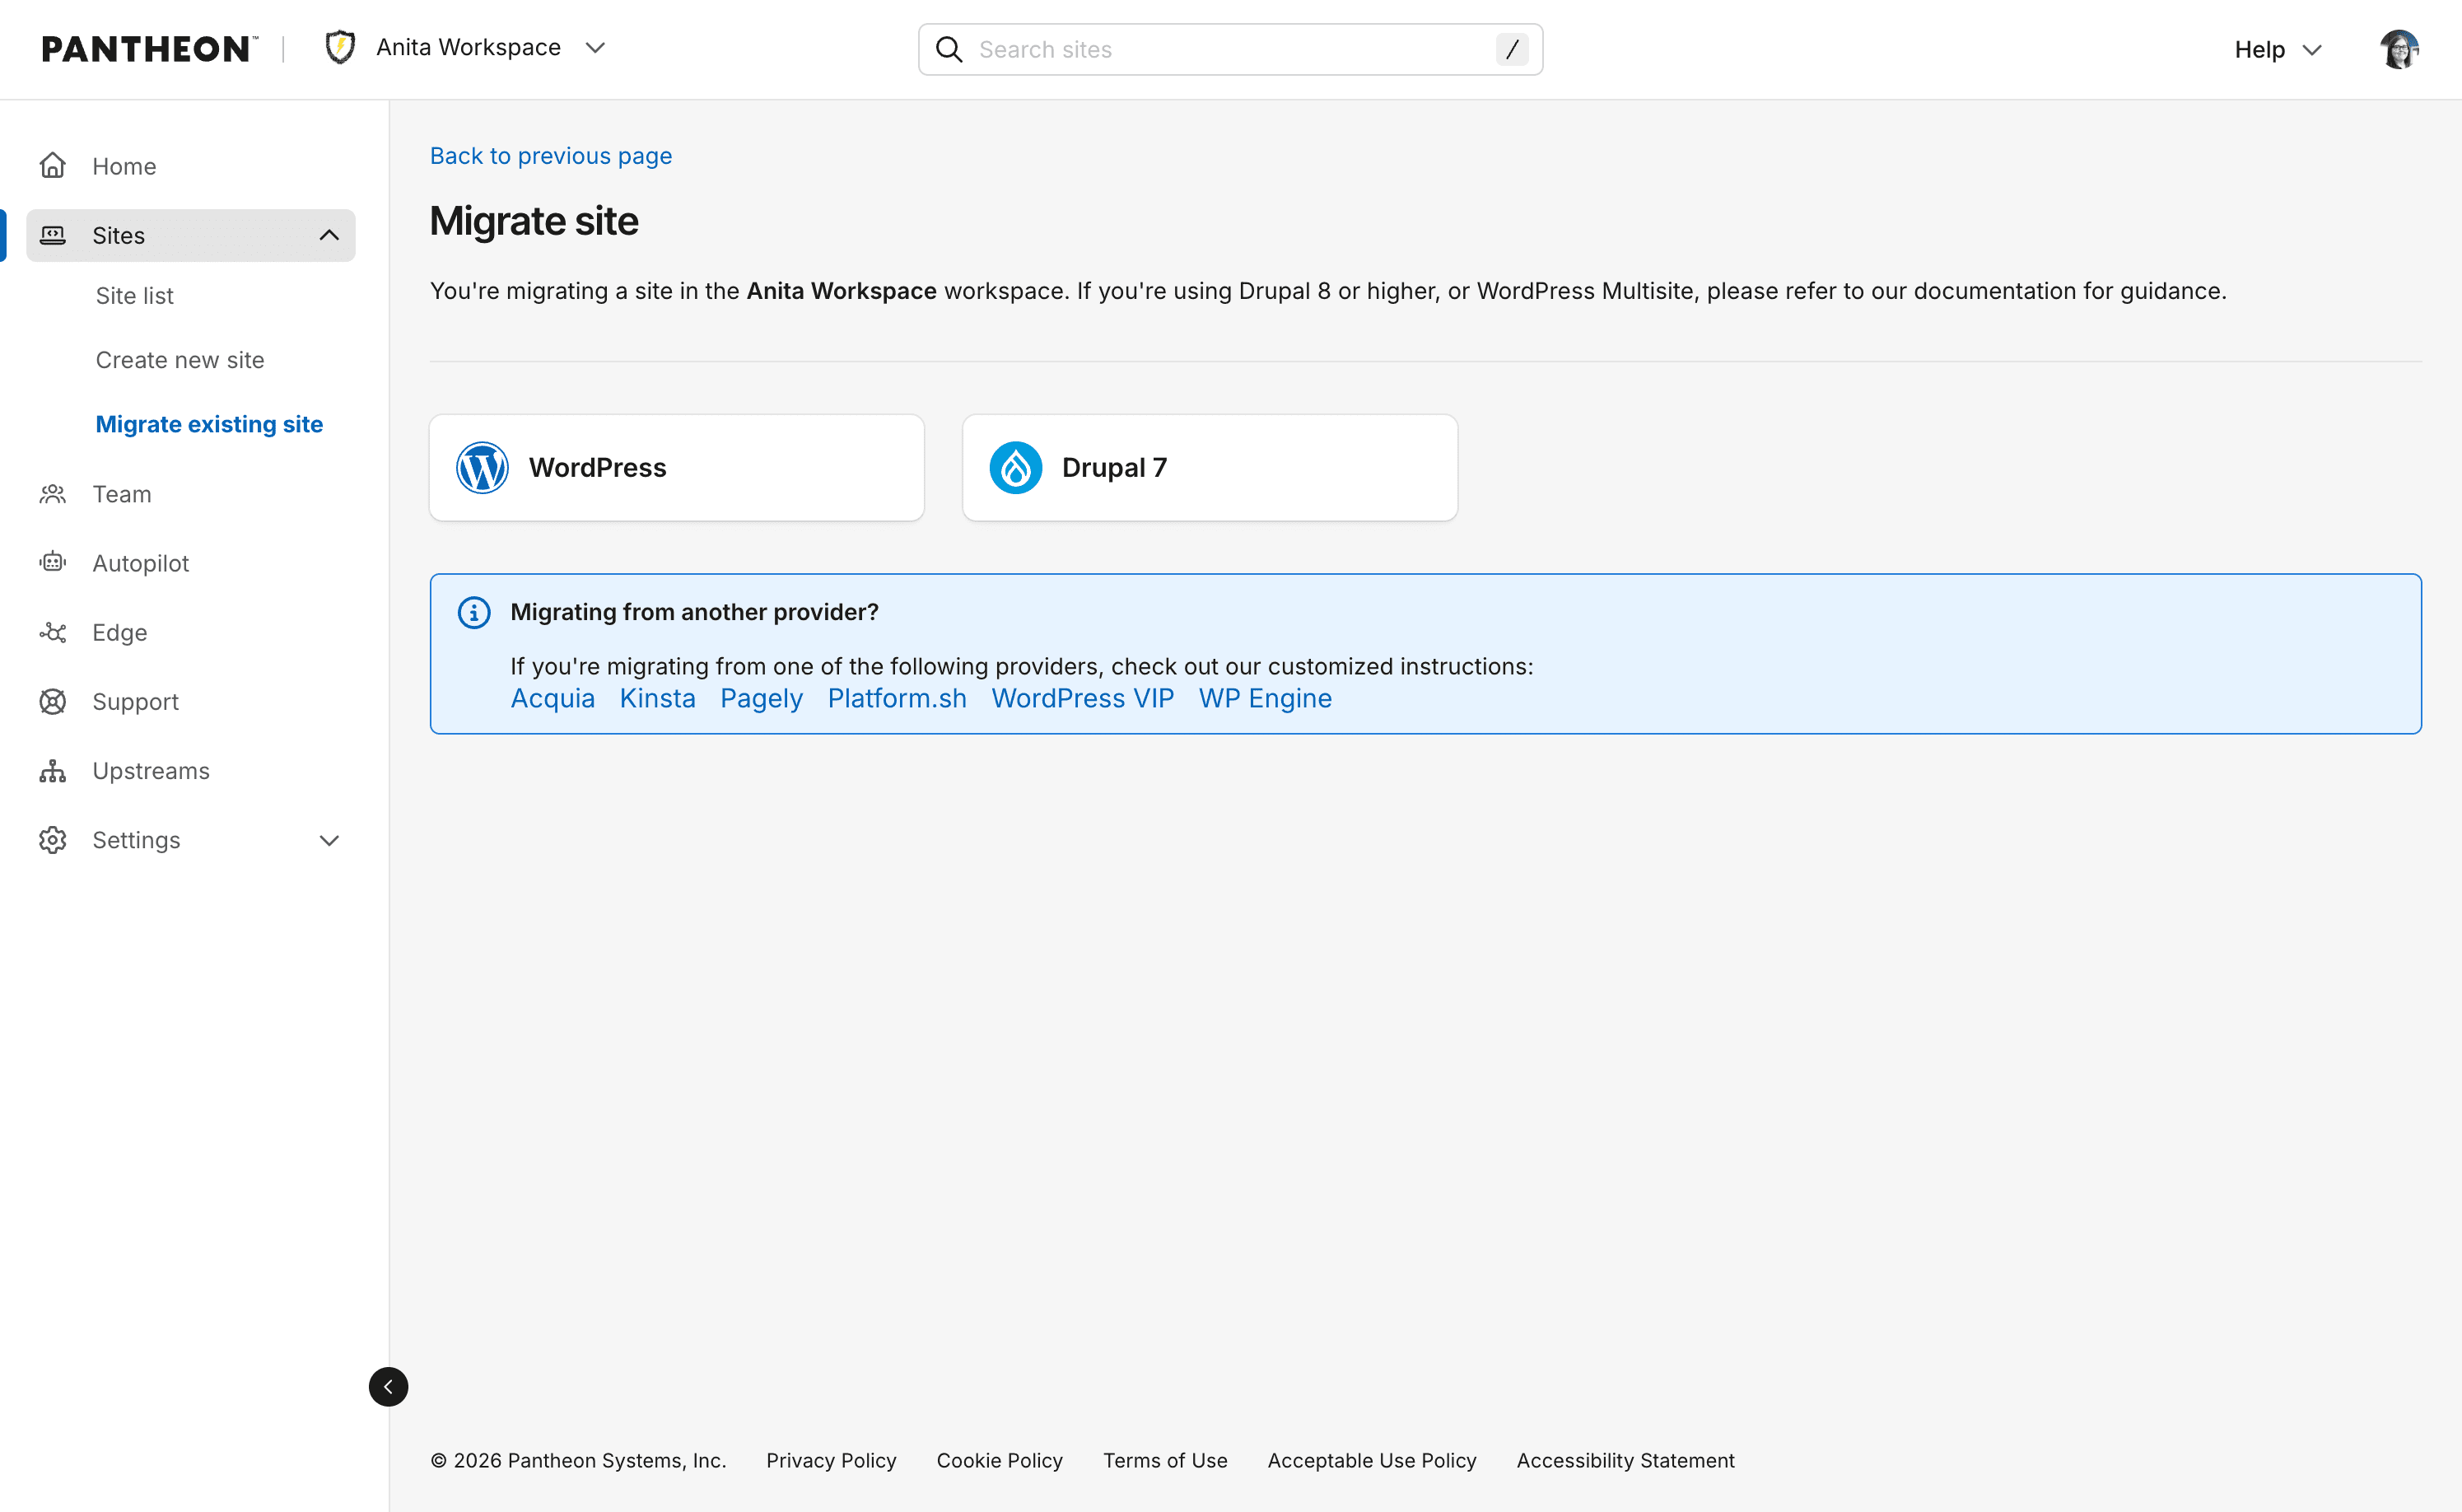This screenshot has width=2462, height=1512.
Task: Click the workspace shield icon
Action: 340,47
